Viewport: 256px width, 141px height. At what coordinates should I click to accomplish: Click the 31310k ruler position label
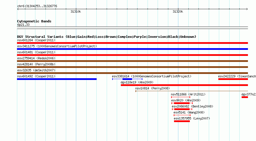(x=76, y=11)
